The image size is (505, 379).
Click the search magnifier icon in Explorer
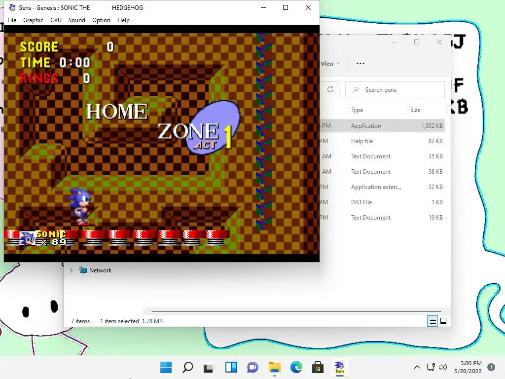pos(356,90)
